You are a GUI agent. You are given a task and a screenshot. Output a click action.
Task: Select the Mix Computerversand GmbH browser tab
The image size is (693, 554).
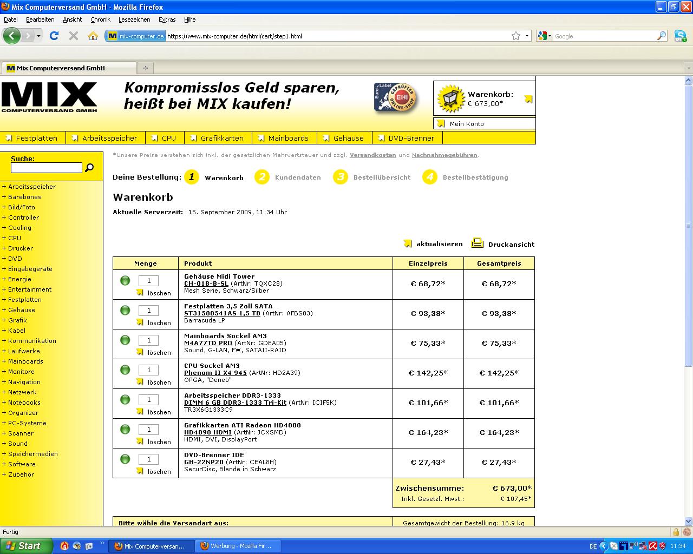click(69, 68)
